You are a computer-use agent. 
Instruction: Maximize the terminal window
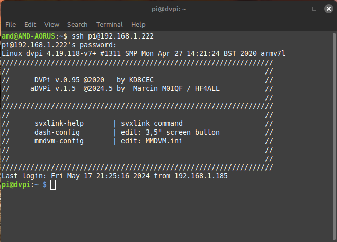[x=314, y=9]
